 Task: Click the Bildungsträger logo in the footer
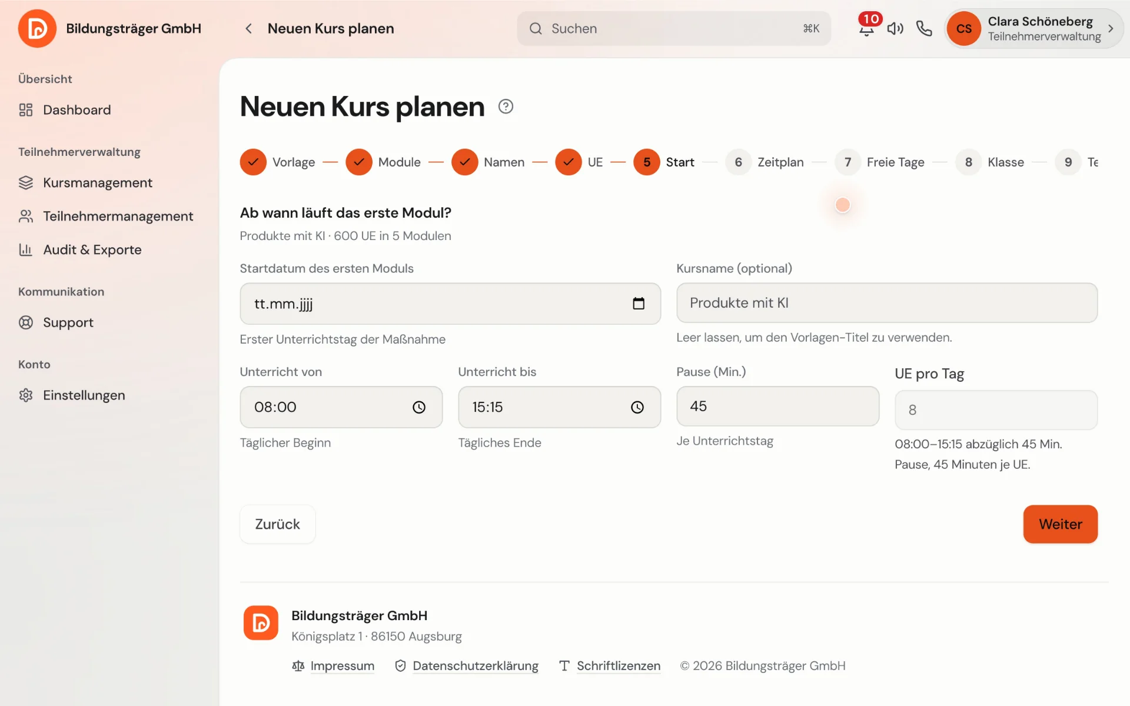(261, 622)
